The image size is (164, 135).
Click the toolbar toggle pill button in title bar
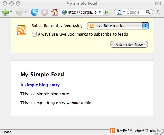coord(158,4)
